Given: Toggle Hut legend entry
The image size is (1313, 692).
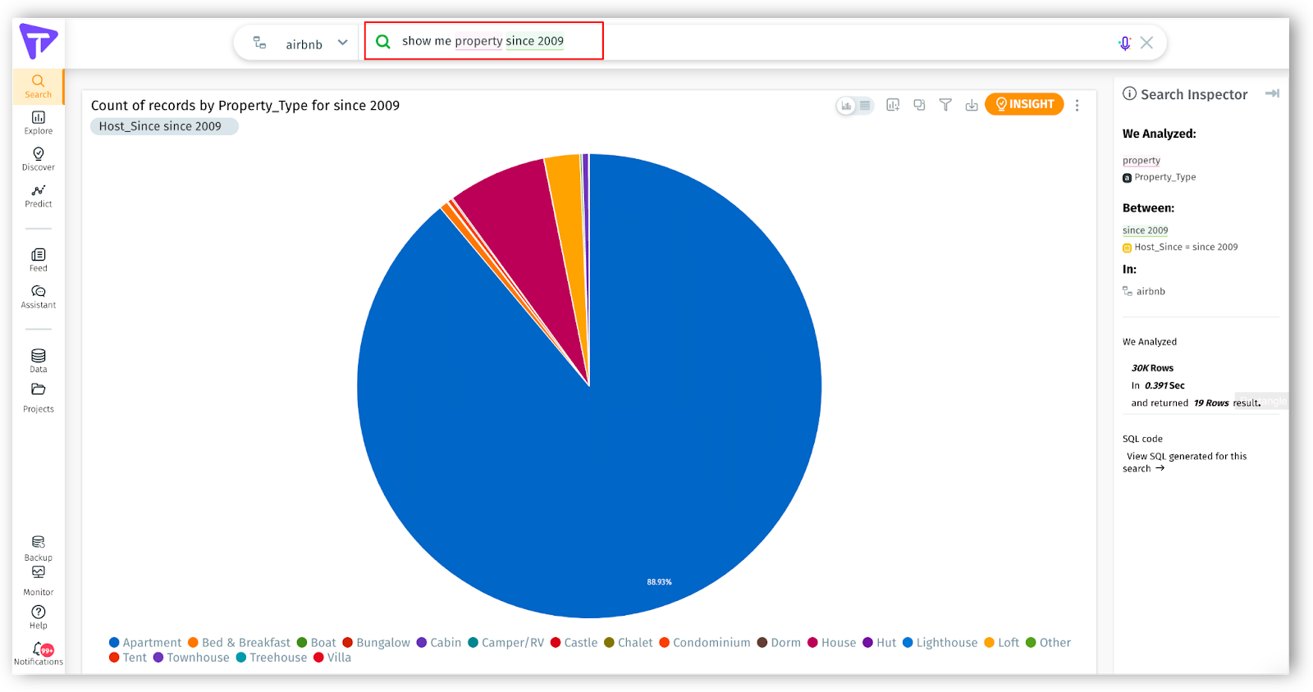Looking at the screenshot, I should coord(880,643).
